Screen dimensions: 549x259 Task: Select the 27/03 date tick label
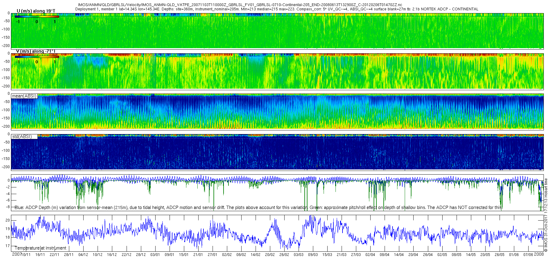click(356, 255)
